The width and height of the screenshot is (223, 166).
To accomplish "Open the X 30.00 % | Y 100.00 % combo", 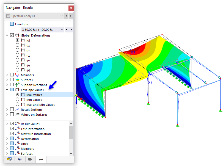I will [42, 30].
